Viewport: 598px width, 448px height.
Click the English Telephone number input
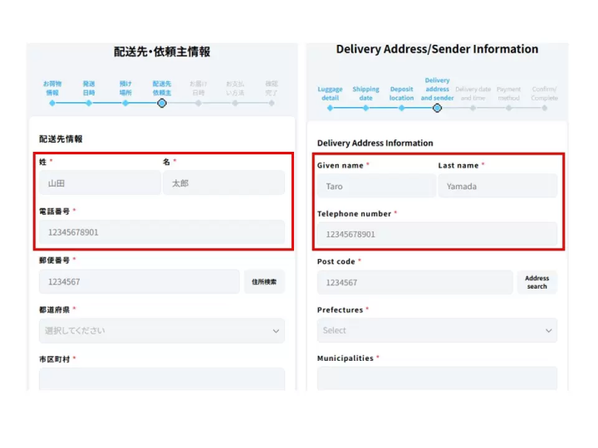pos(437,235)
